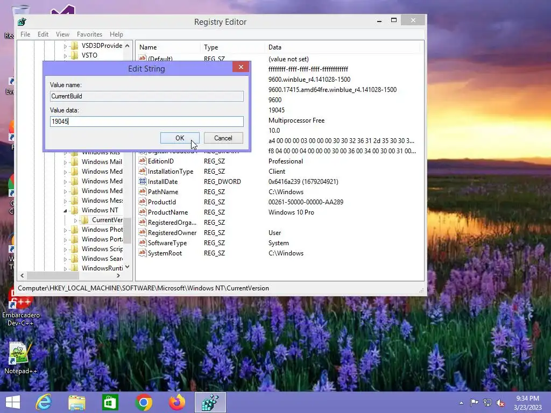Select the InstallDate DWORD value icon
Viewport: 551px width, 413px height.
pos(142,182)
